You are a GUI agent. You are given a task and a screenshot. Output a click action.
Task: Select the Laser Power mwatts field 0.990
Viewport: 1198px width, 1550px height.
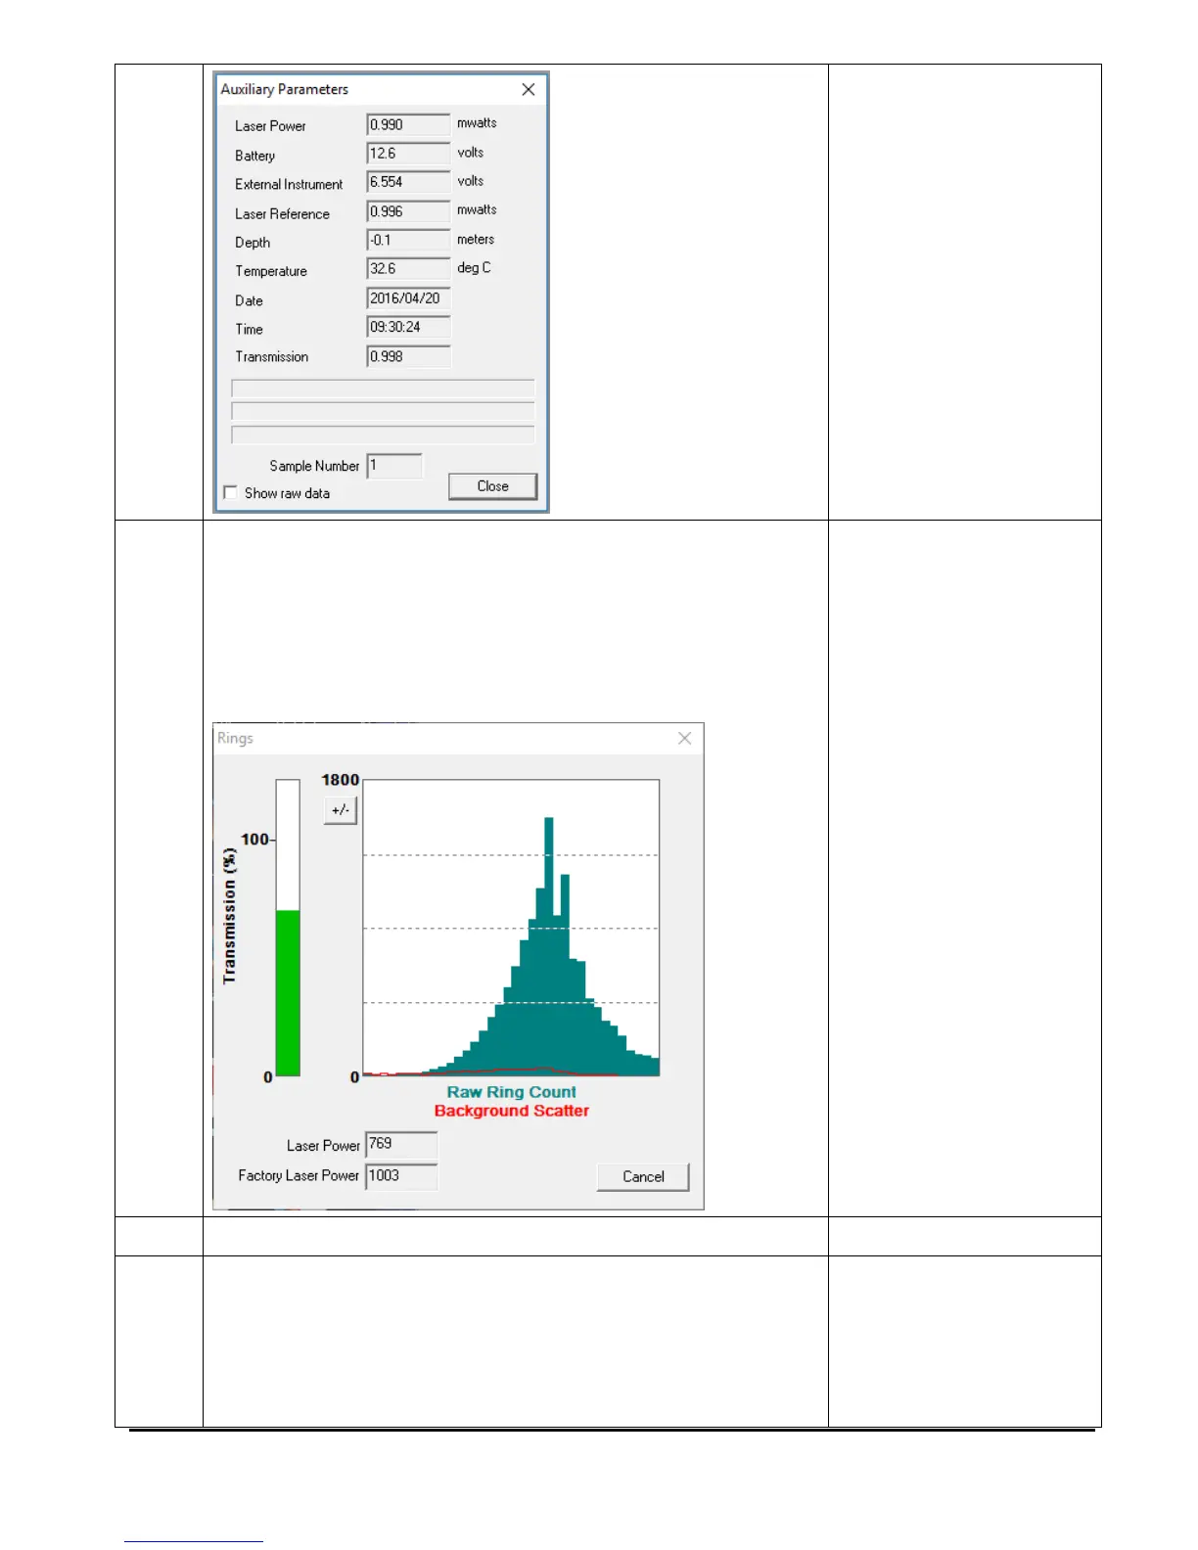[x=408, y=124]
